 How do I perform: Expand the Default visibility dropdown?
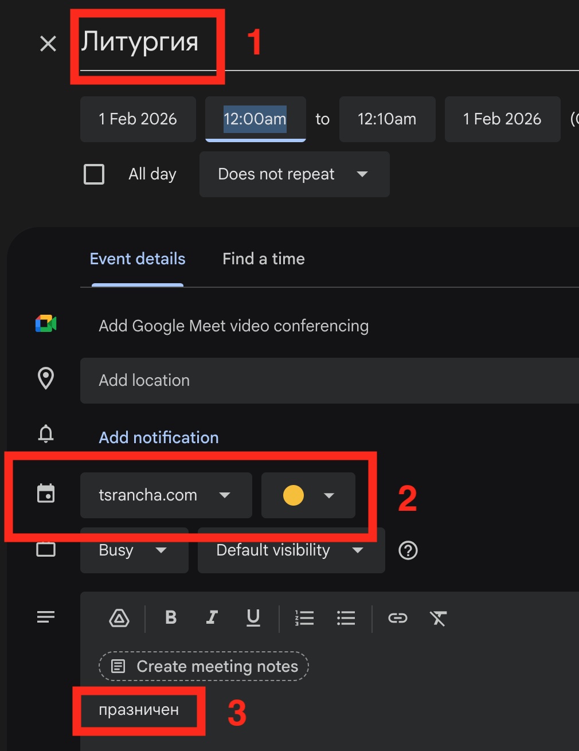point(291,550)
